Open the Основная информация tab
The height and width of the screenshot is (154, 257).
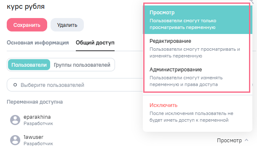click(37, 43)
